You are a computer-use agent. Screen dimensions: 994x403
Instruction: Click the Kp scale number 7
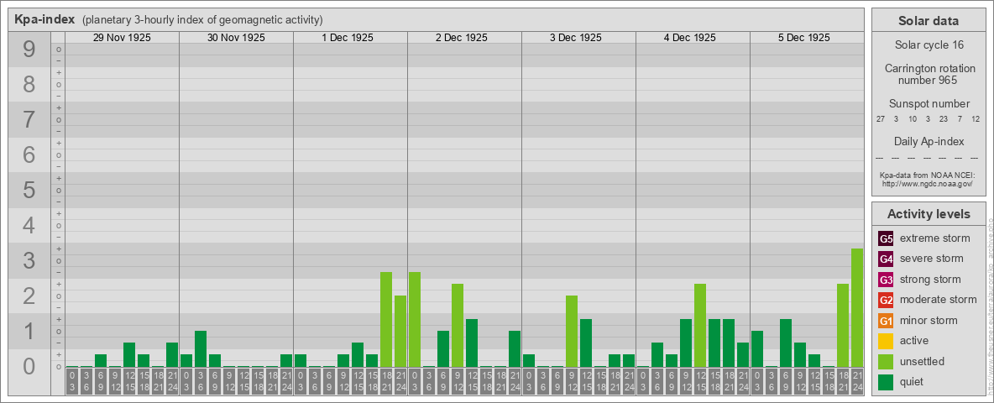coord(29,120)
